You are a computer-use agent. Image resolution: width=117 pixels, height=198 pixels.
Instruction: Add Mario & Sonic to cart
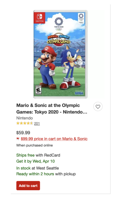tap(28, 186)
